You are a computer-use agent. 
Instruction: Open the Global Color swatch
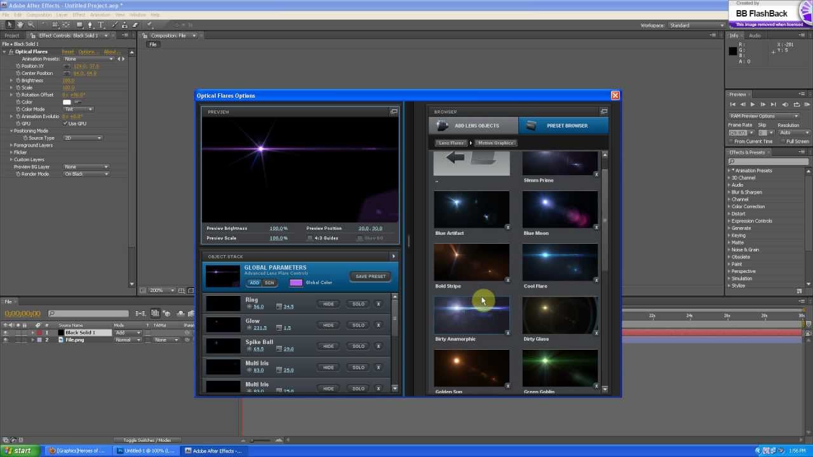[x=296, y=282]
